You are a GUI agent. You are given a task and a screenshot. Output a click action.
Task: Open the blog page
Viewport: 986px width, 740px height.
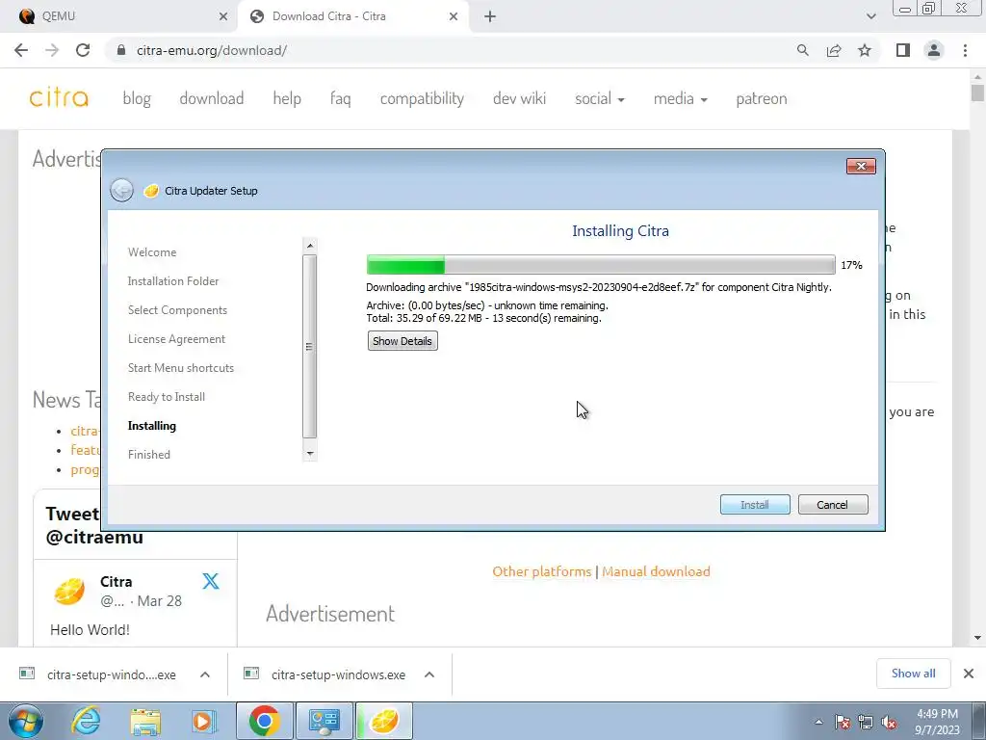137,99
